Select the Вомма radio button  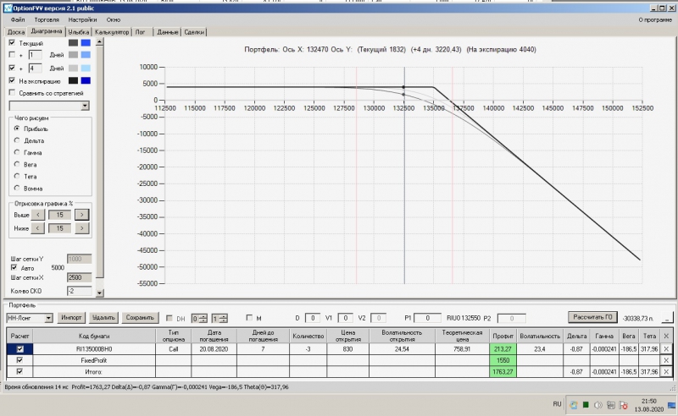[x=17, y=189]
